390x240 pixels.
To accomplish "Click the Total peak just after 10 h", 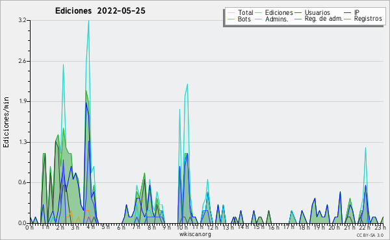I will coord(187,84).
